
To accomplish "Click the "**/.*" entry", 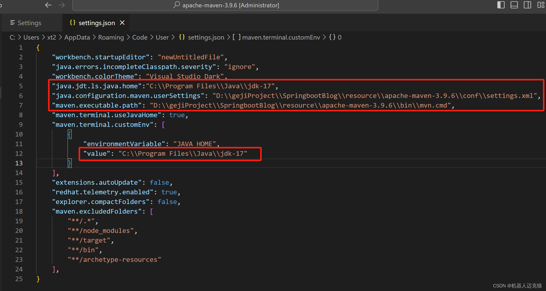I will click(81, 221).
